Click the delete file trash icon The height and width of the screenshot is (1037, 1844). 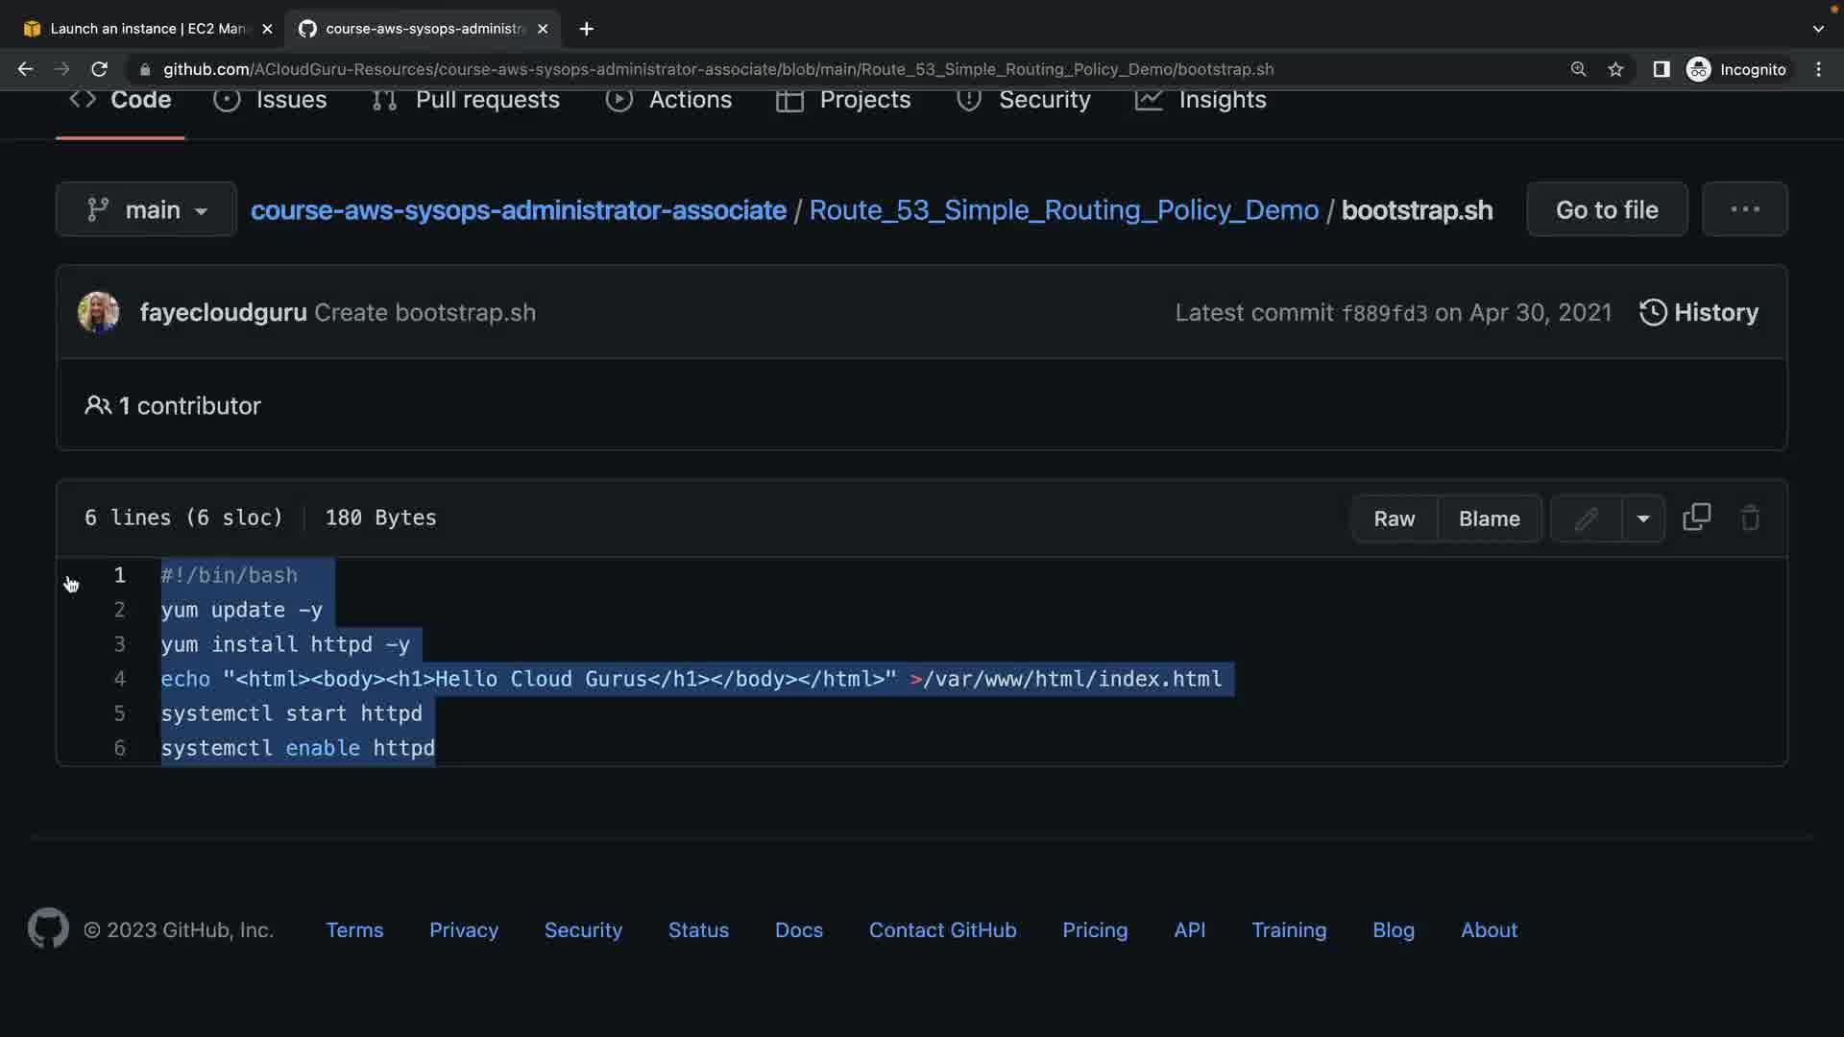1750,518
